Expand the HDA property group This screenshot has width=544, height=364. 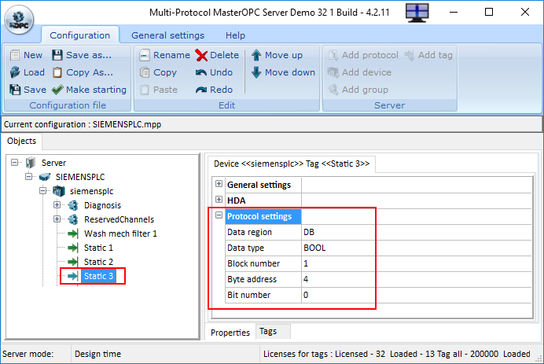pyautogui.click(x=219, y=200)
